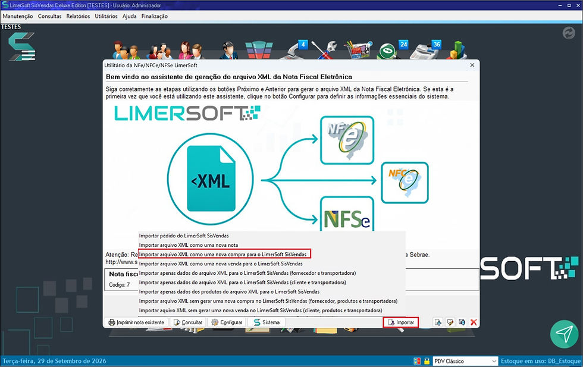Click the colored grid status bar icon
583x367 pixels.
point(417,361)
